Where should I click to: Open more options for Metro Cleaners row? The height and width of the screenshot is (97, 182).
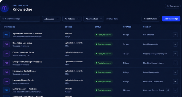pos(175,90)
